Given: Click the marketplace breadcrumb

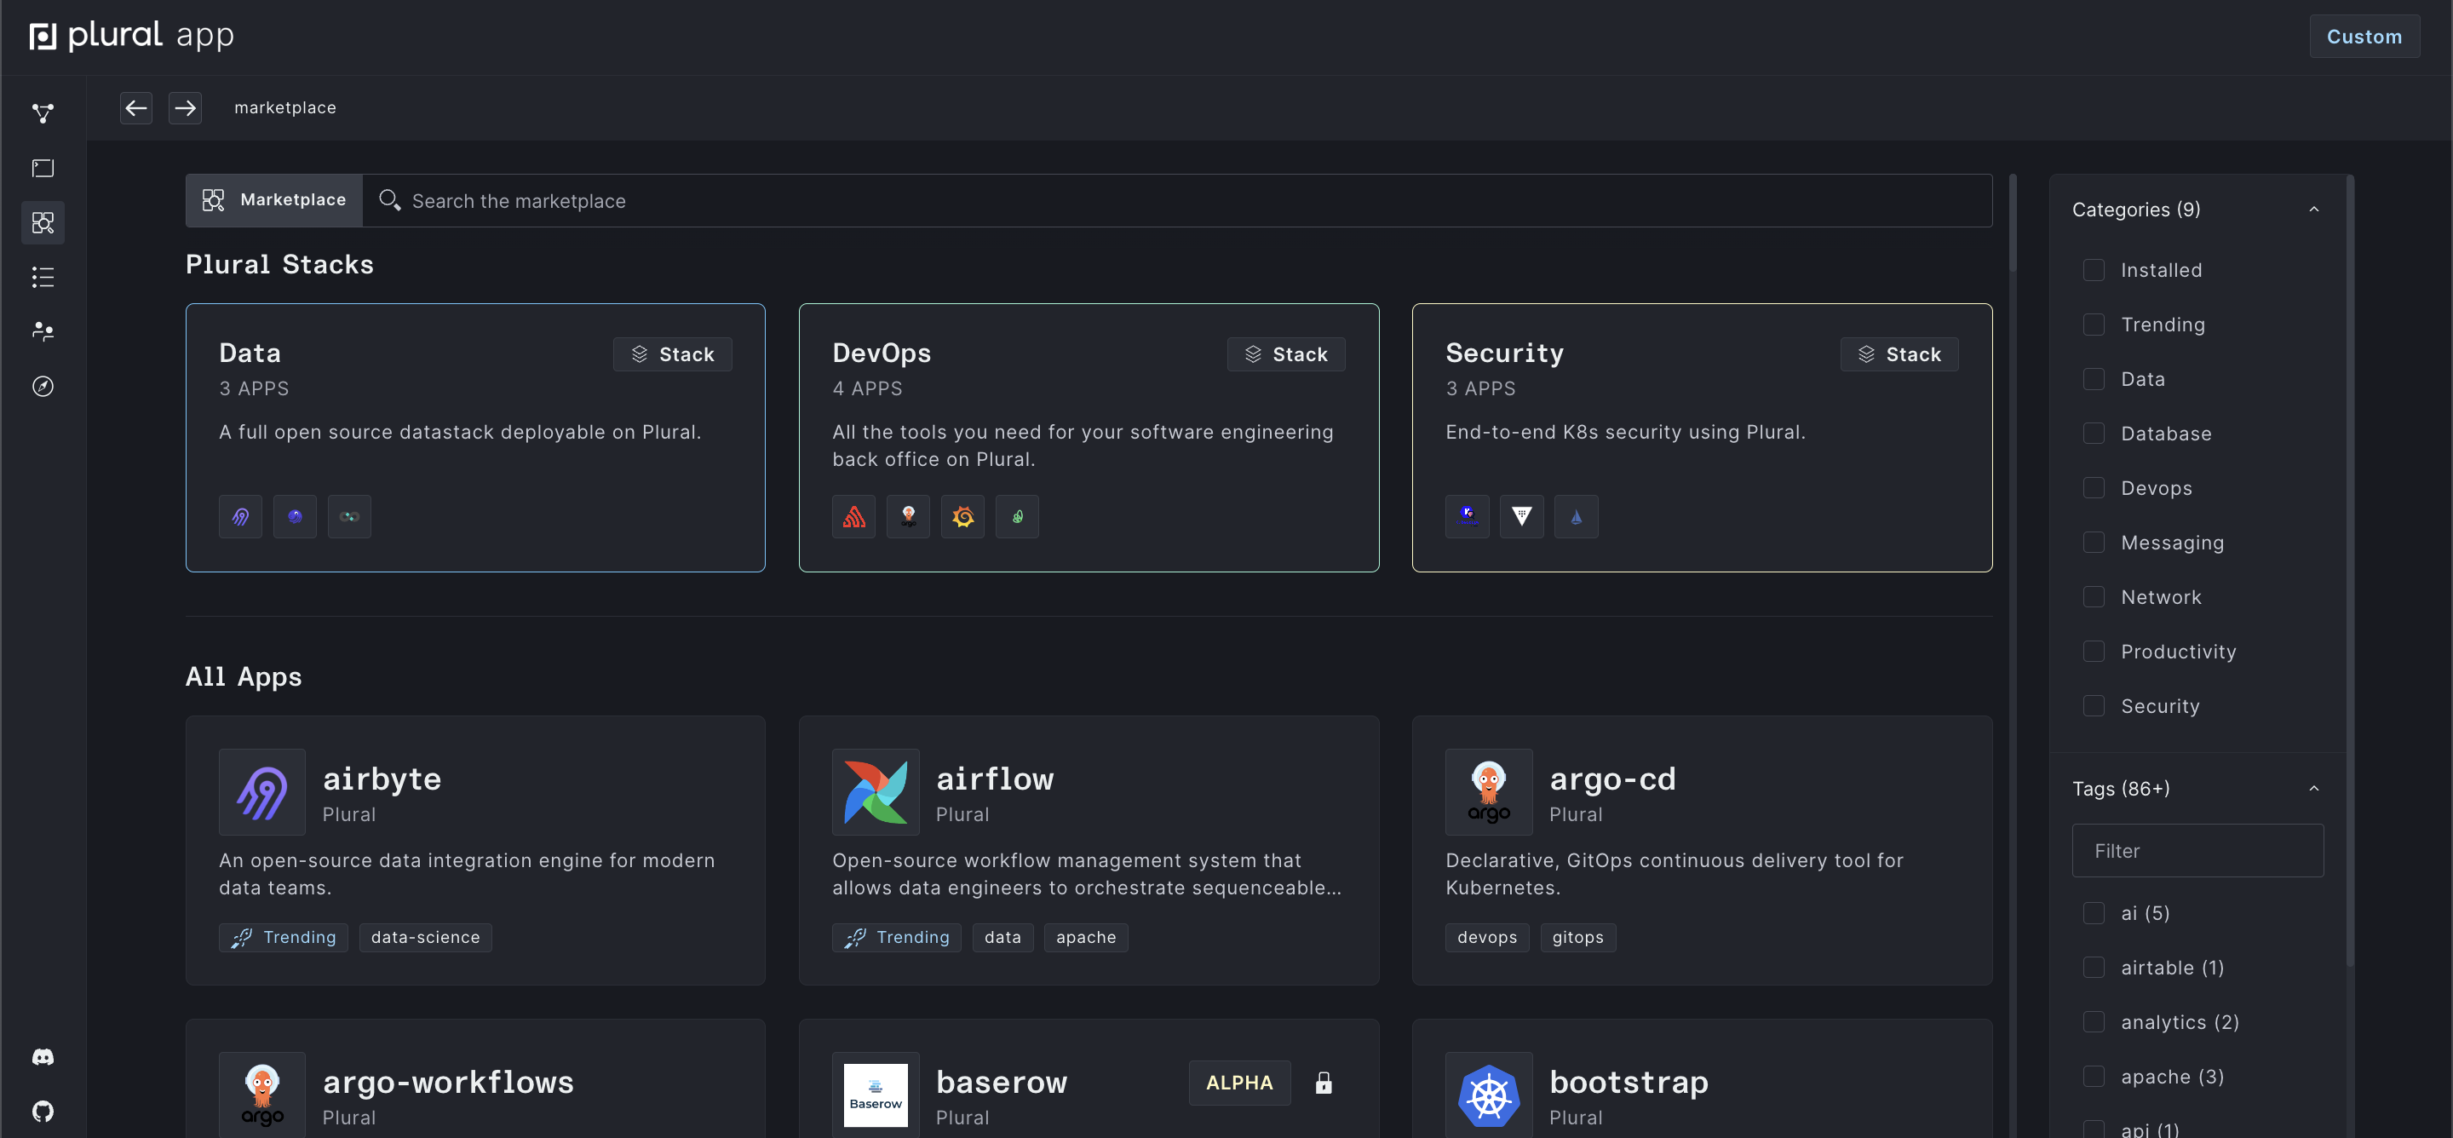Looking at the screenshot, I should (284, 107).
